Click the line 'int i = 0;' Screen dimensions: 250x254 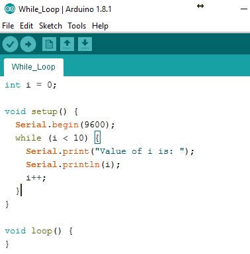[x=30, y=85]
